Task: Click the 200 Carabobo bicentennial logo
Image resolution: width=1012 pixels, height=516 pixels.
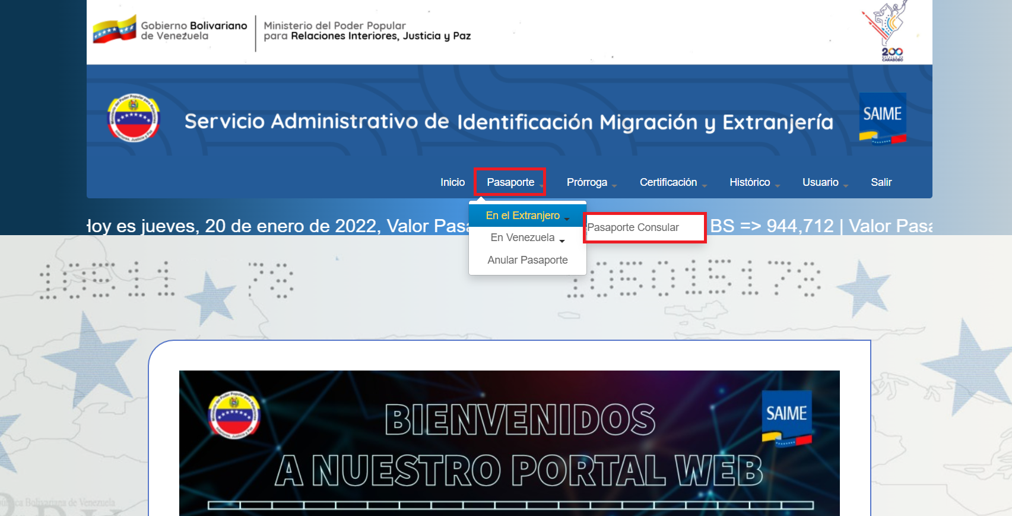Action: click(886, 31)
